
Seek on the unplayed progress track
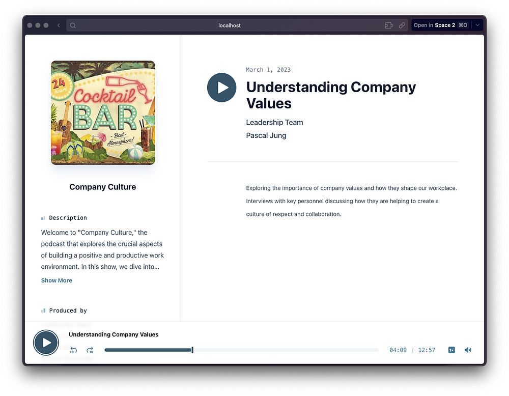click(x=286, y=350)
